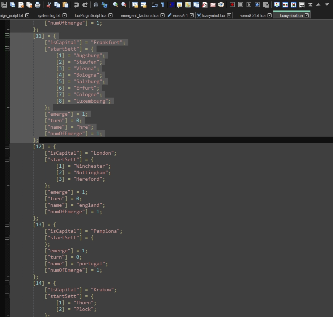
Task: Collapse the [11] table fold marker
Action: click(x=7, y=36)
